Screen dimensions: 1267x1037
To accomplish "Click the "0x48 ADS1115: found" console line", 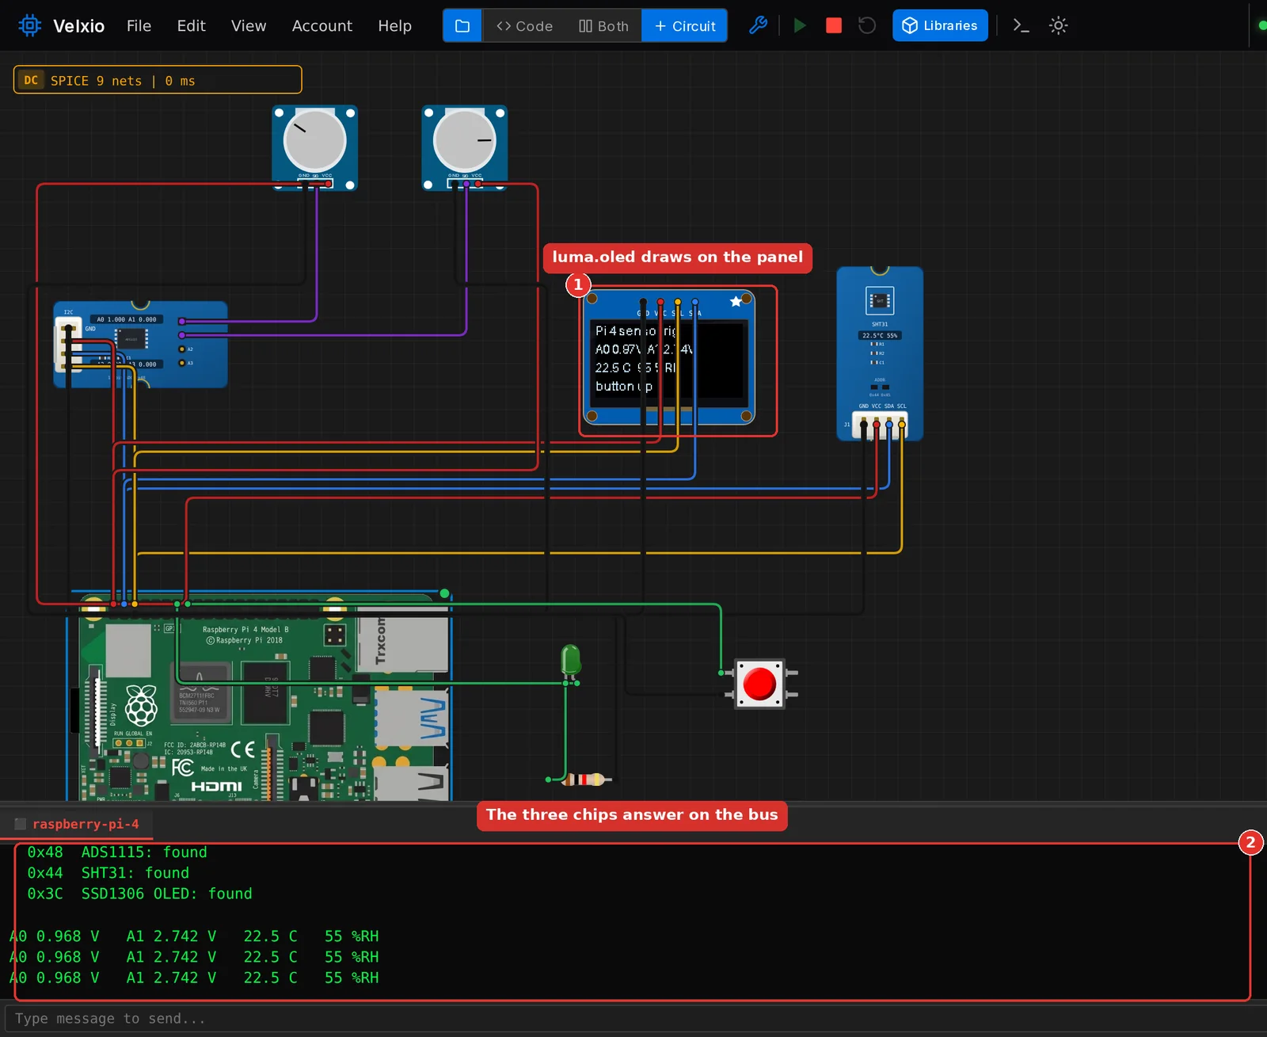I will [117, 852].
